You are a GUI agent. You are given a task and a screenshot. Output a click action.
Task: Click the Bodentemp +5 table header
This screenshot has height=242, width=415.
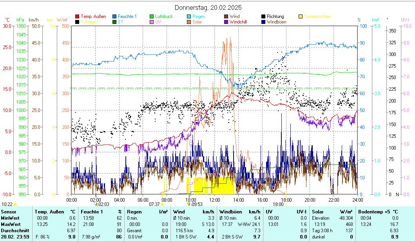click(x=375, y=212)
